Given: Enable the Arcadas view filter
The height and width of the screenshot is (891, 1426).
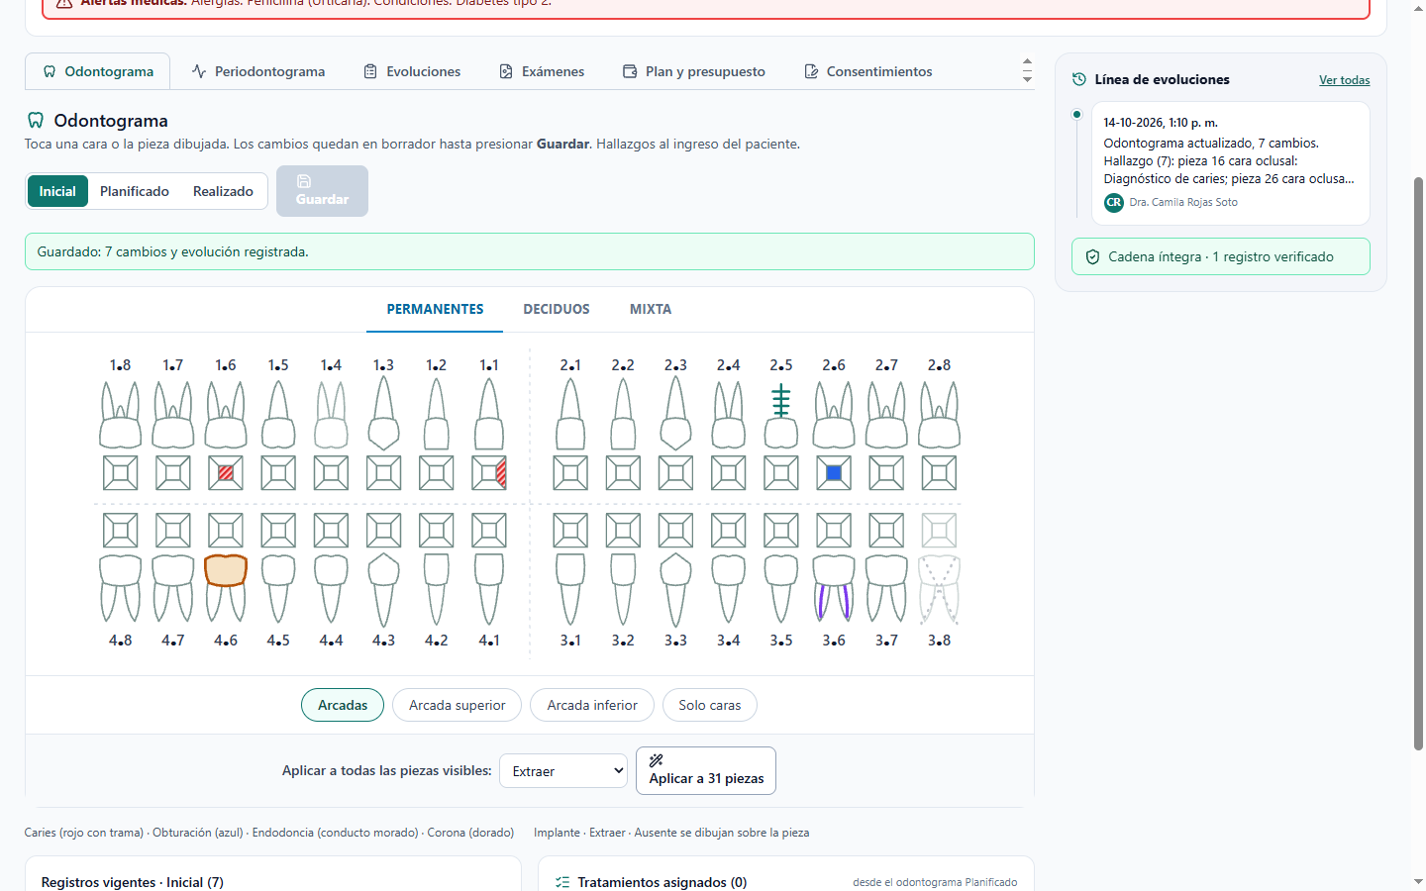Looking at the screenshot, I should [343, 705].
